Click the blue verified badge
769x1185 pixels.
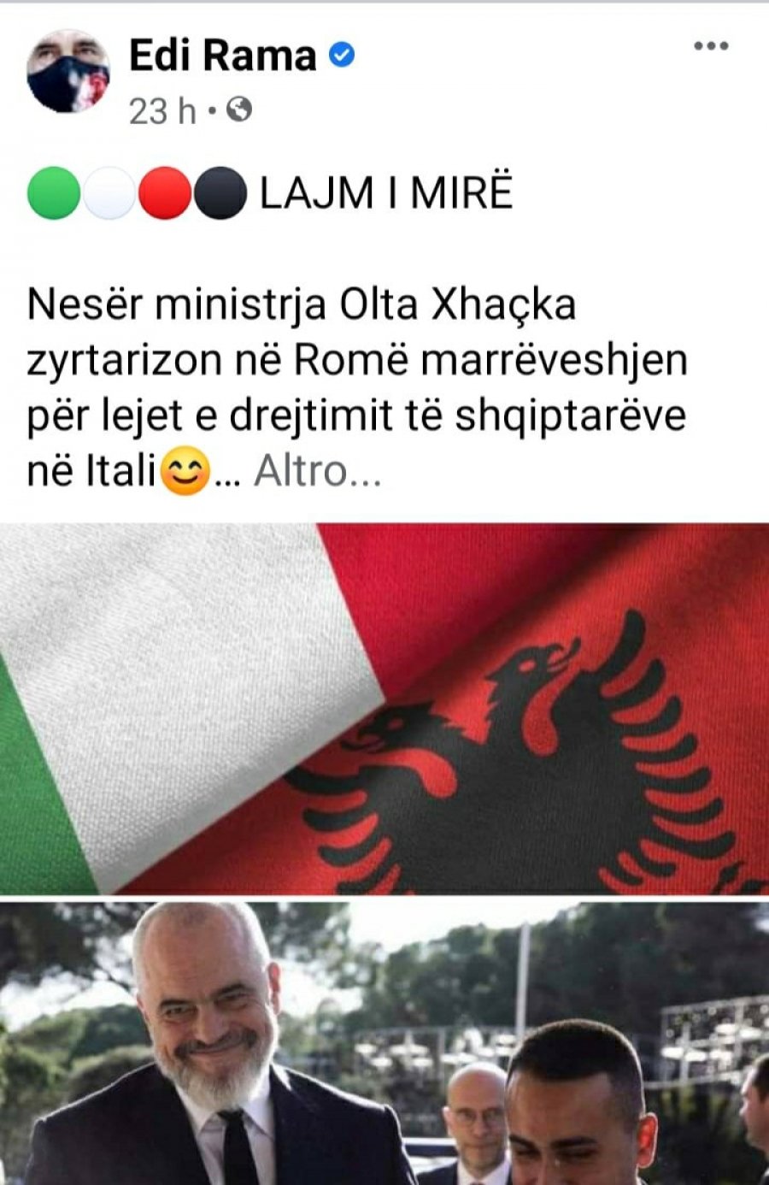click(x=343, y=56)
